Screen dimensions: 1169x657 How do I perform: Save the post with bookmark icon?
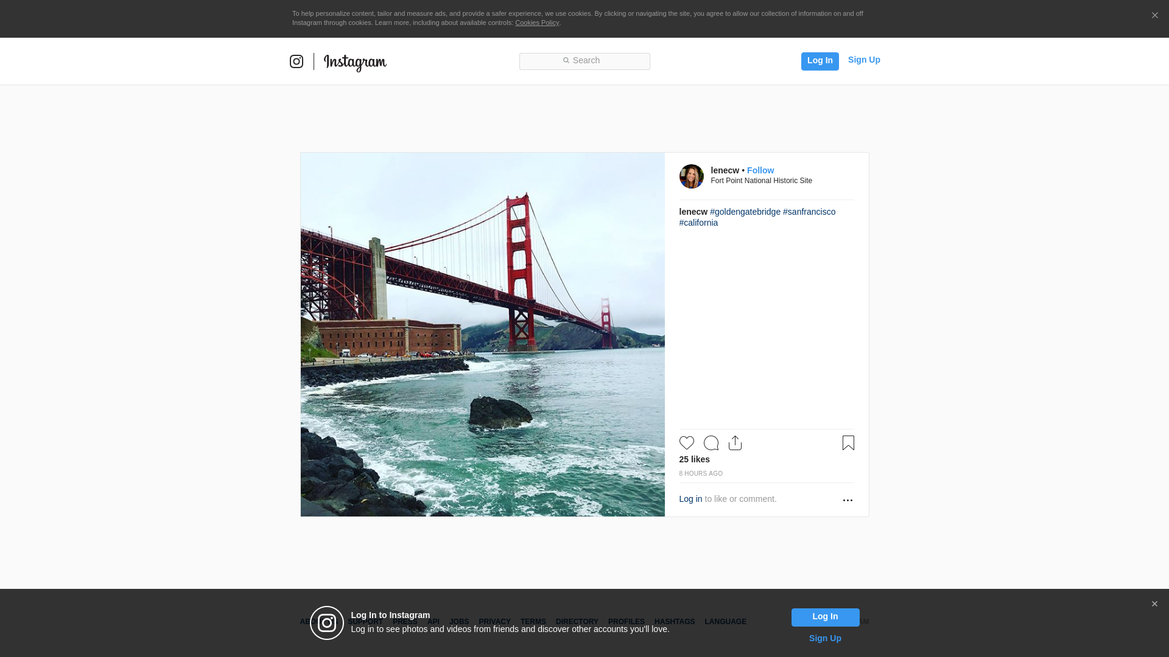click(848, 443)
